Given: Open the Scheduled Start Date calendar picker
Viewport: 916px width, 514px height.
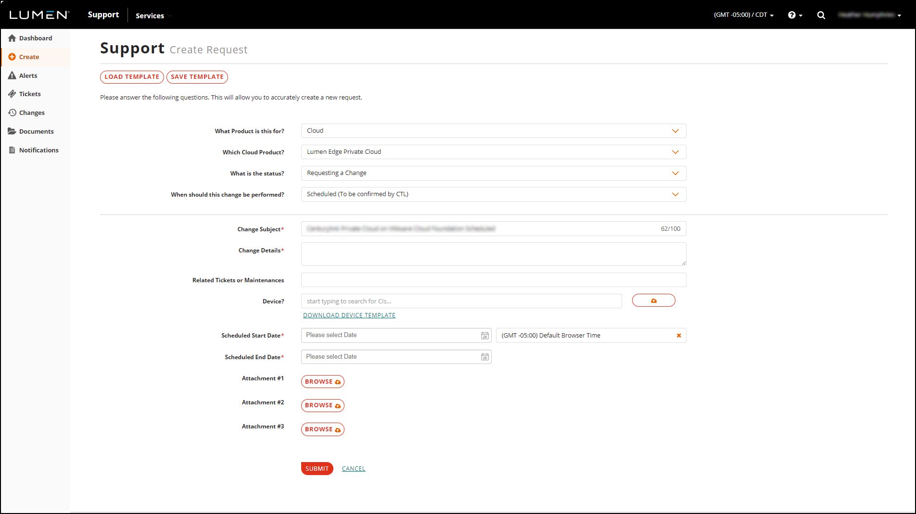Looking at the screenshot, I should click(x=485, y=335).
